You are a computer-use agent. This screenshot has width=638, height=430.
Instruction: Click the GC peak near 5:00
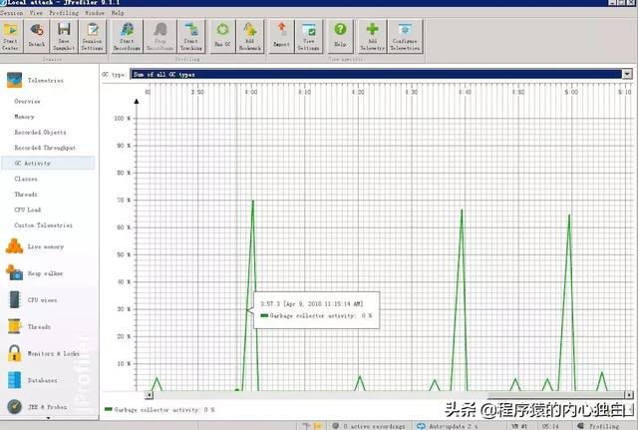[x=569, y=216]
